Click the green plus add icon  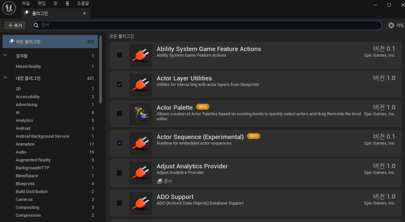point(10,25)
